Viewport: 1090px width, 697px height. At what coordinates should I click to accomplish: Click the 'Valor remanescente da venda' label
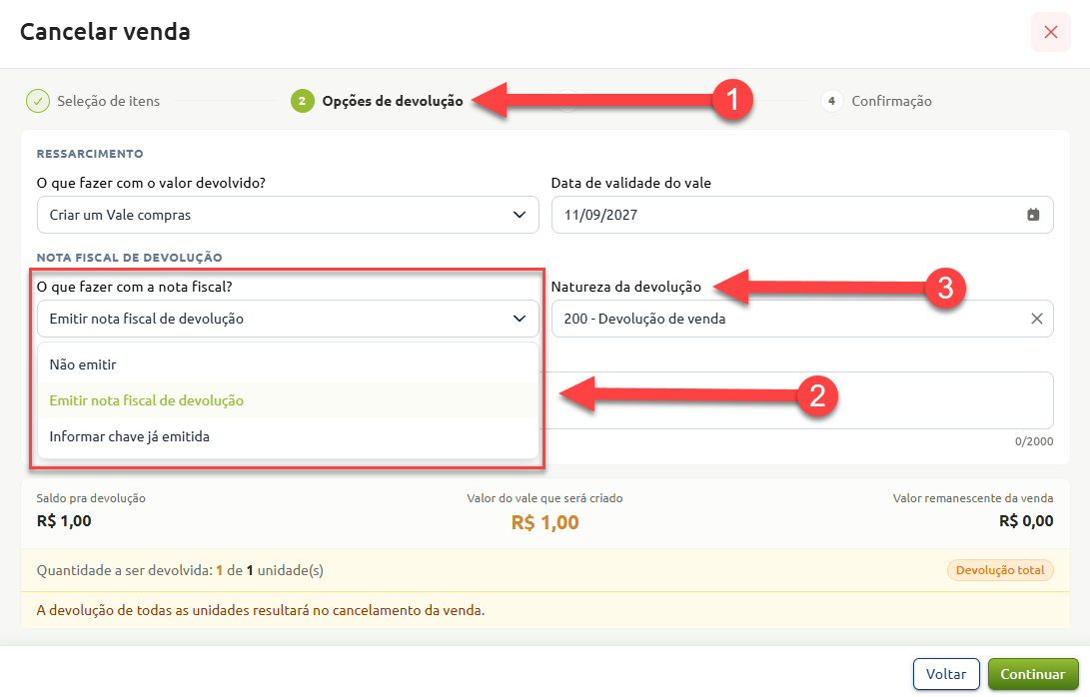point(972,498)
